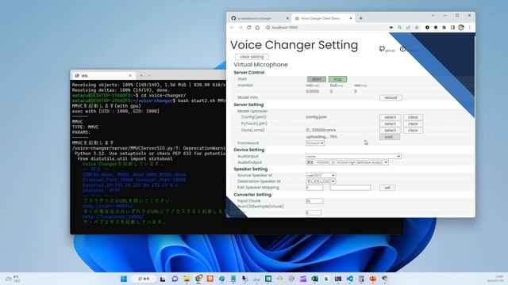Open the zoom magnifier icon in address bar
Image resolution: width=508 pixels, height=285 pixels.
(400, 28)
